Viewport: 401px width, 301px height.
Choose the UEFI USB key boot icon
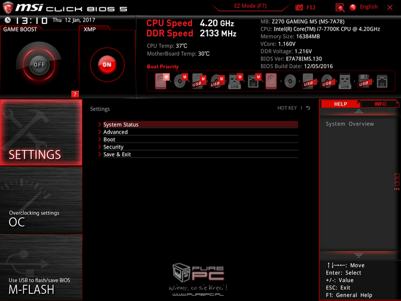[x=235, y=81]
